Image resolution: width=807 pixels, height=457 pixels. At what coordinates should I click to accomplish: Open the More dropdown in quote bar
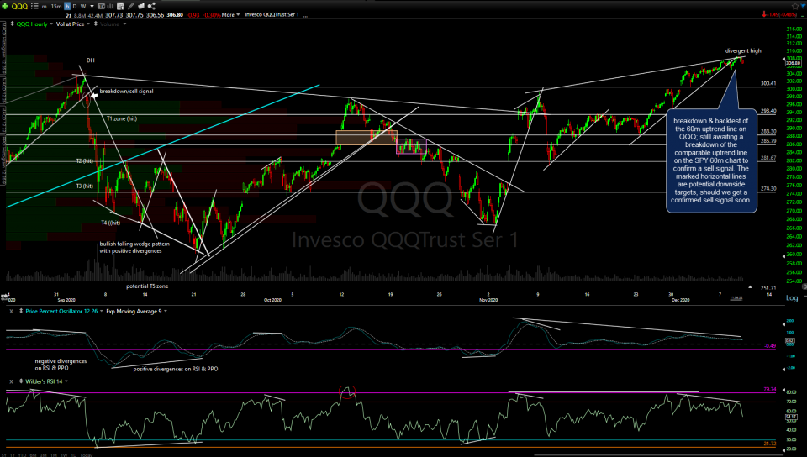coord(230,15)
